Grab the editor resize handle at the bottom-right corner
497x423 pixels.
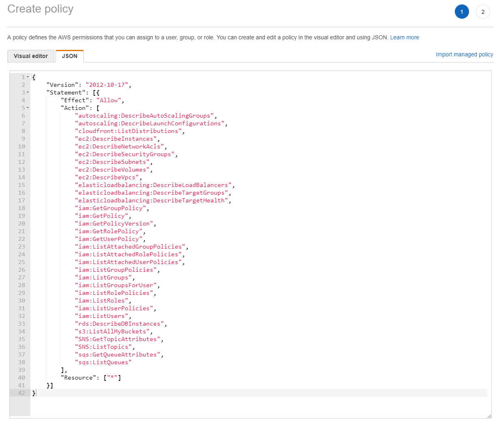[x=489, y=416]
